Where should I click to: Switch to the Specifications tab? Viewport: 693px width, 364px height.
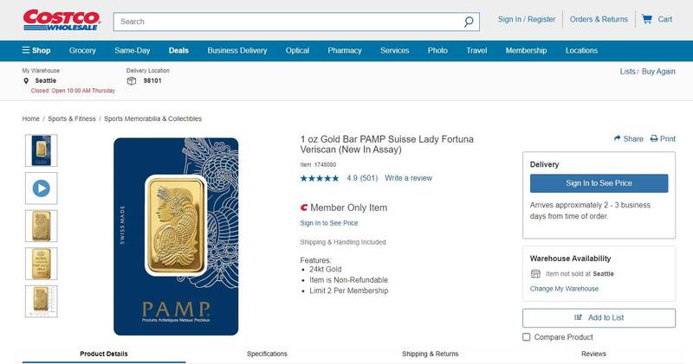[267, 354]
